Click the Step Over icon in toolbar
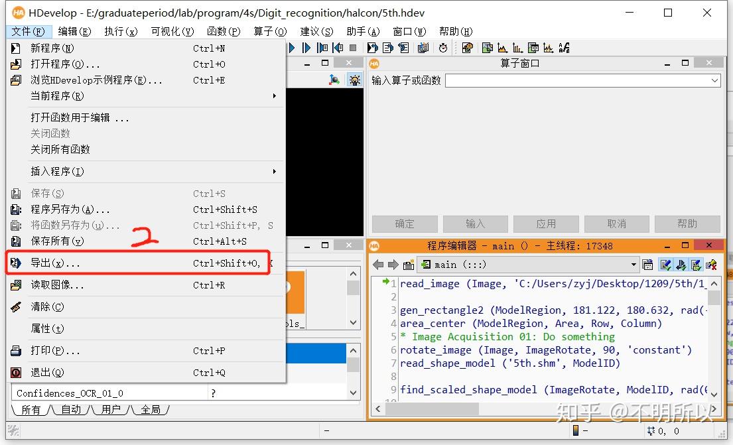This screenshot has height=445, width=733. 306,48
